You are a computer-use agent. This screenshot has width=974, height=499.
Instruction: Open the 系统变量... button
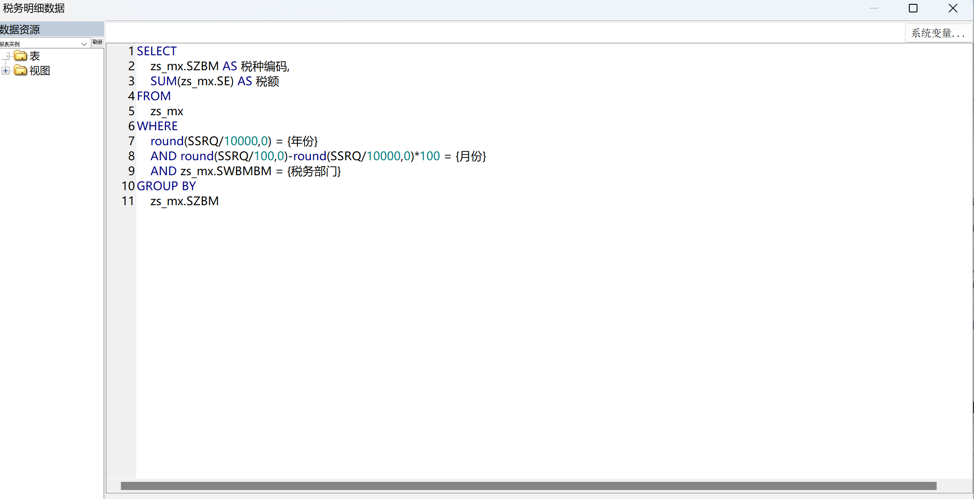[x=938, y=33]
